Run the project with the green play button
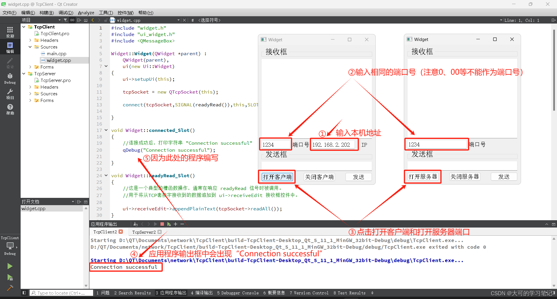The width and height of the screenshot is (557, 299). click(x=10, y=266)
